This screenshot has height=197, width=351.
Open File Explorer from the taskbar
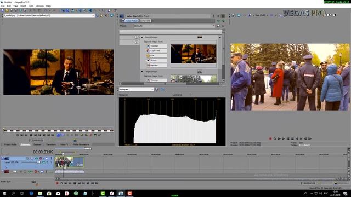pyautogui.click(x=40, y=193)
